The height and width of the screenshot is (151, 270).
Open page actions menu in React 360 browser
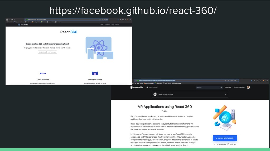click(x=103, y=20)
